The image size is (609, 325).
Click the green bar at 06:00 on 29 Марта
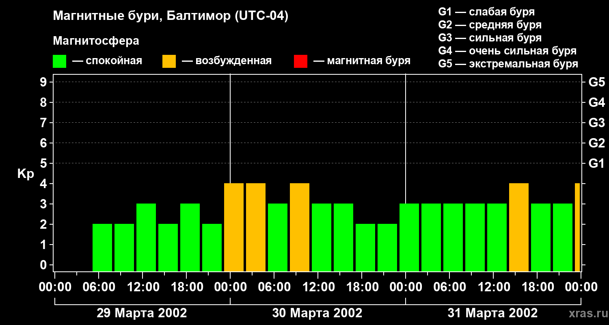102,248
